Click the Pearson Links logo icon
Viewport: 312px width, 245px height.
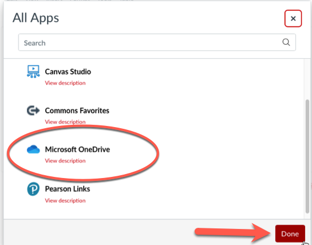tap(33, 189)
